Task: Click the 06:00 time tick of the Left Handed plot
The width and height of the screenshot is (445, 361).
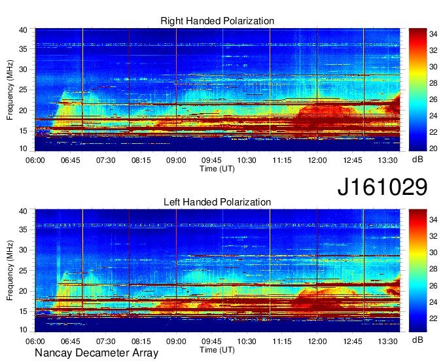Action: tap(35, 341)
